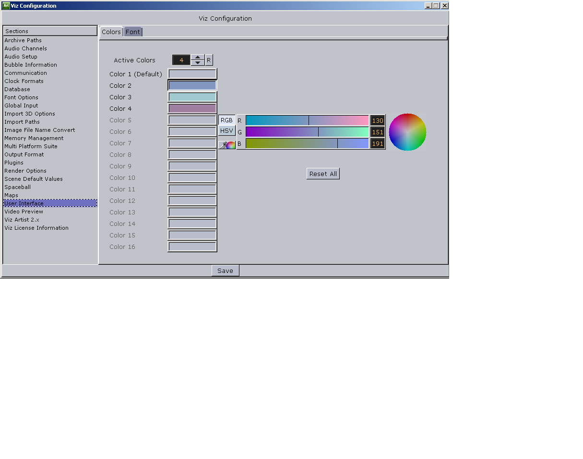This screenshot has width=583, height=459.
Task: Edit the R value field showing 130
Action: pyautogui.click(x=377, y=120)
